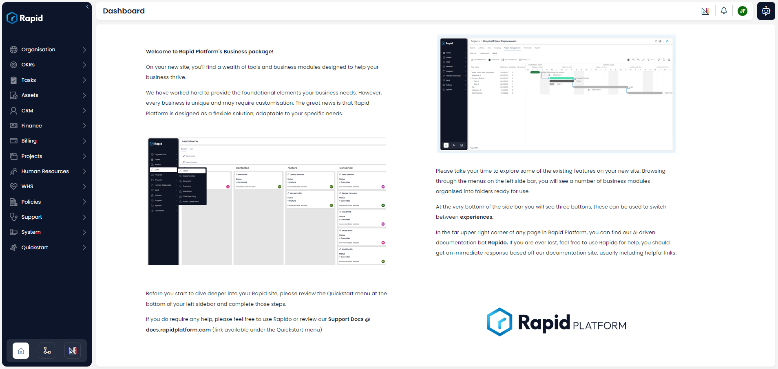The width and height of the screenshot is (778, 369).
Task: Open the CRM menu item
Action: pos(47,111)
